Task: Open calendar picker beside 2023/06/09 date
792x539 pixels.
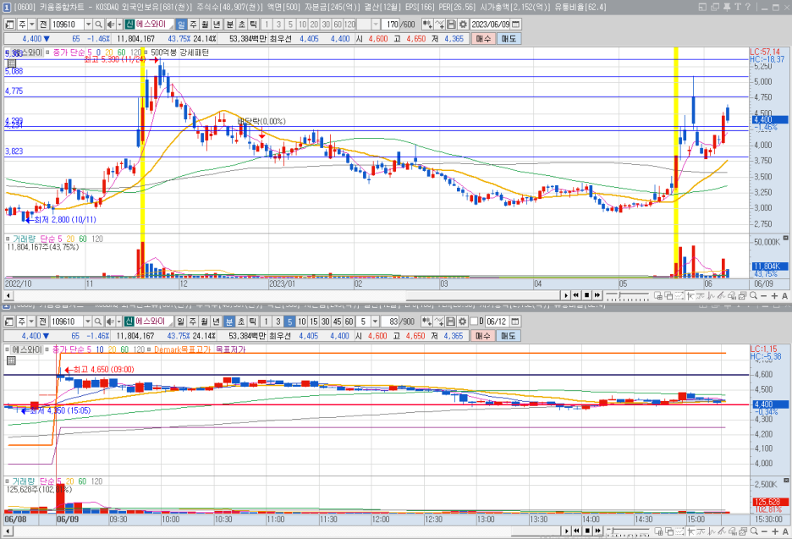Action: (515, 25)
